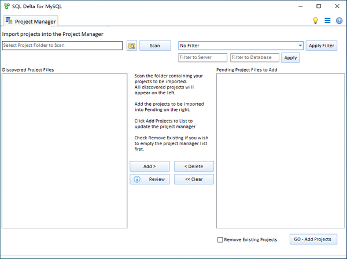Click inside Pending Project Files to Add list

(280, 151)
